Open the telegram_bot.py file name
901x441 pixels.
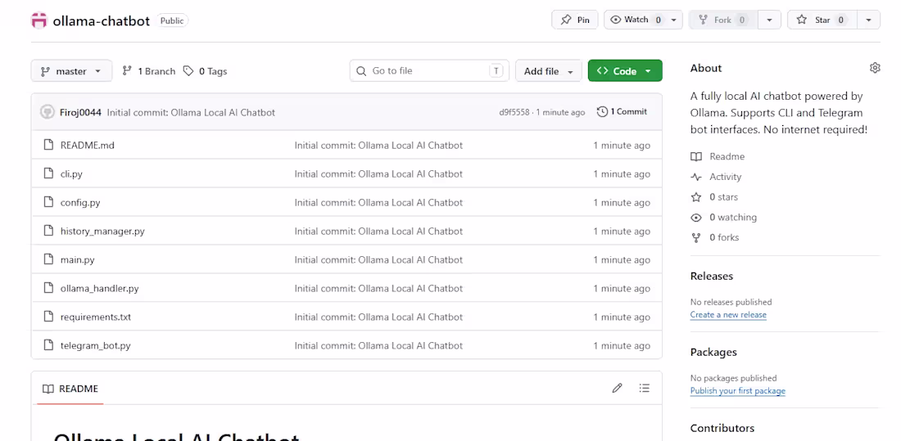pos(95,345)
